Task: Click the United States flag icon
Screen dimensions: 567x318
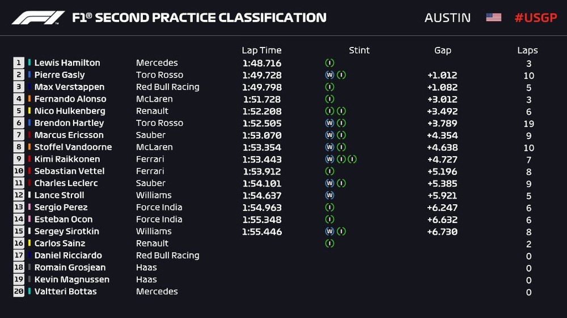Action: [493, 18]
